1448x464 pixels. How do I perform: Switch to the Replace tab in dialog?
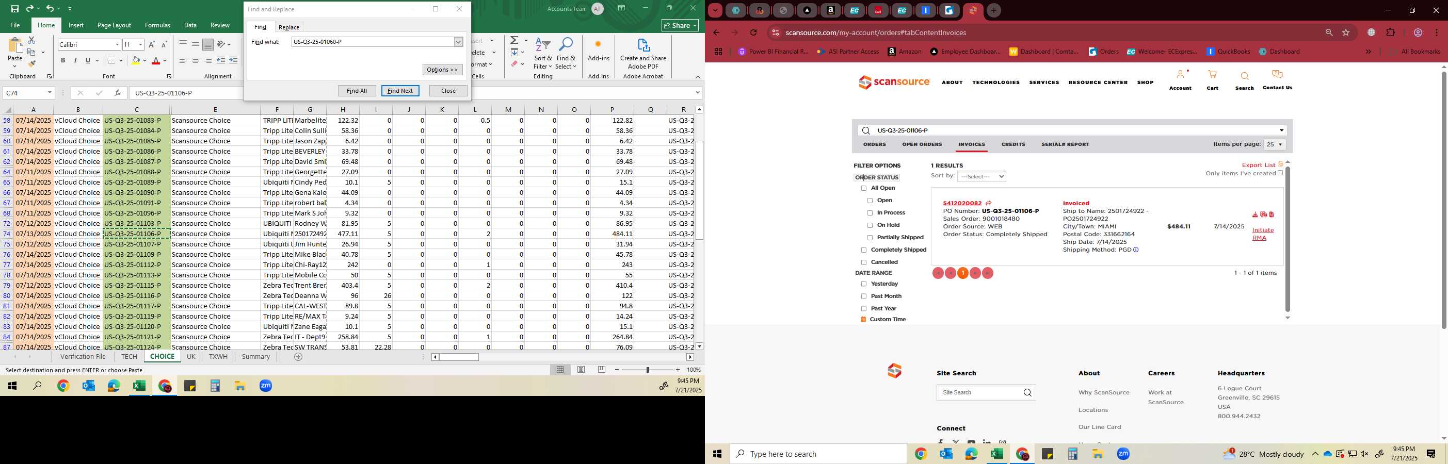tap(289, 27)
